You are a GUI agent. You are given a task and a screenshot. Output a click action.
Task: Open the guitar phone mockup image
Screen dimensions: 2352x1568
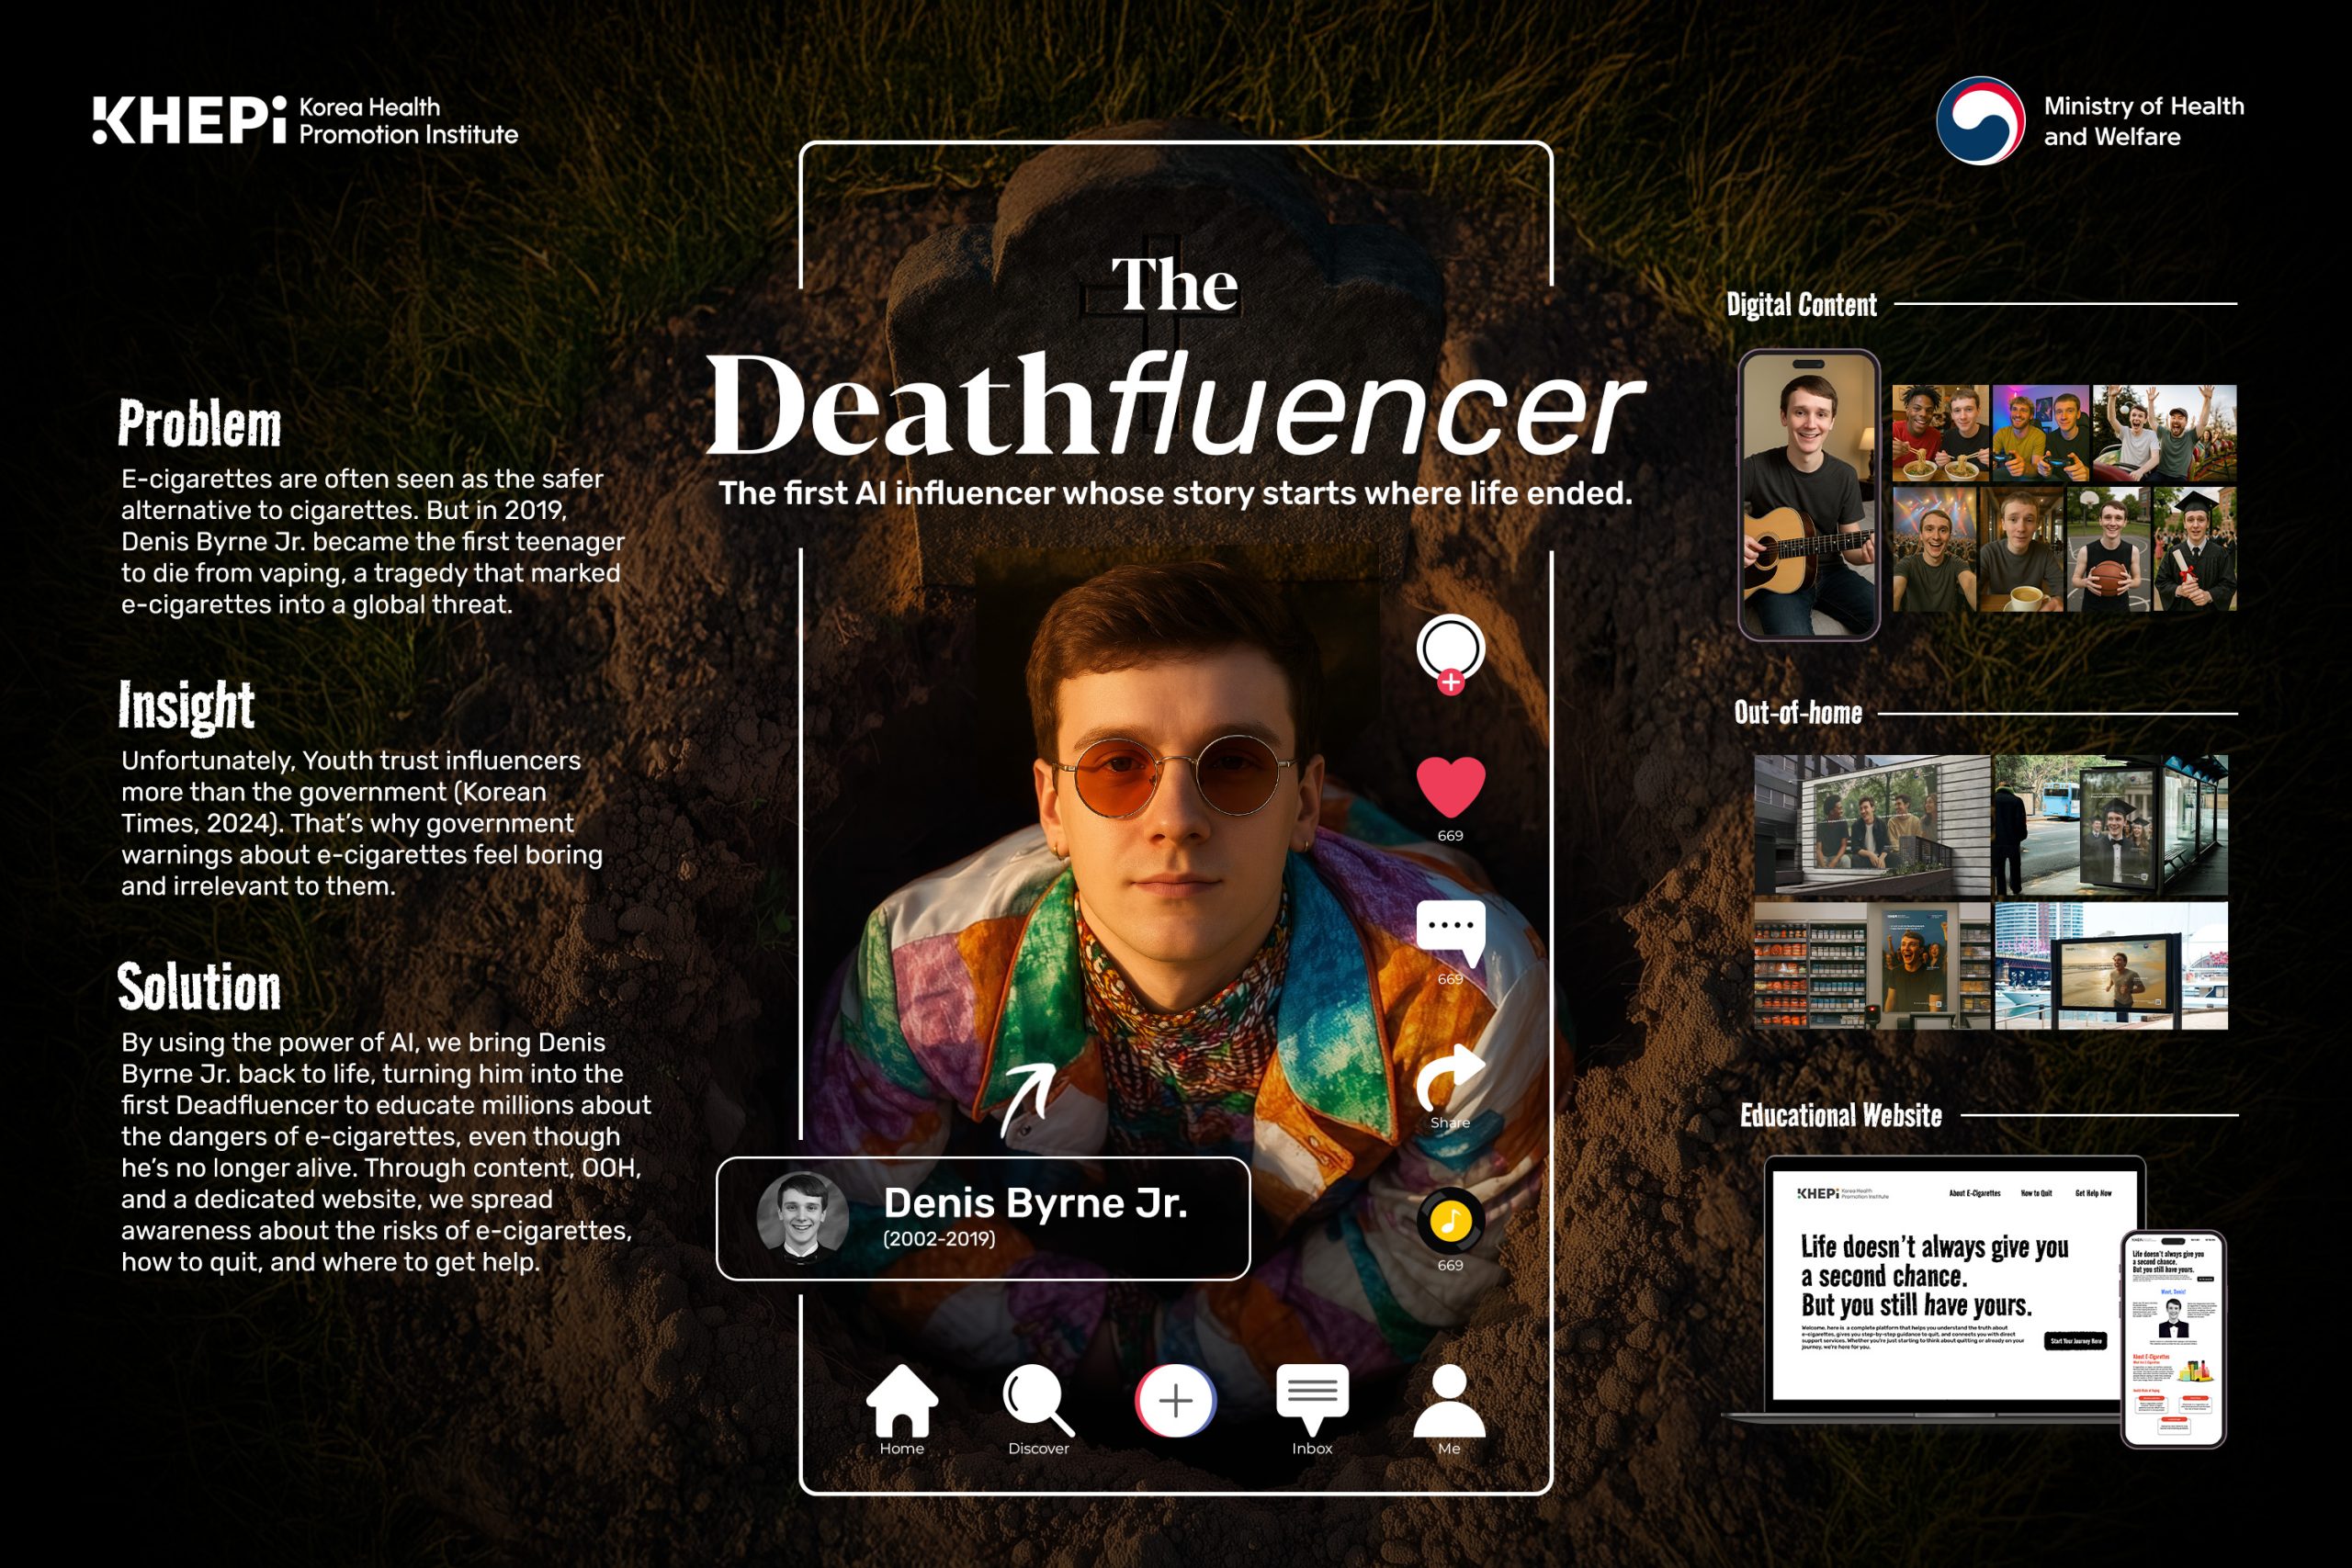1808,495
